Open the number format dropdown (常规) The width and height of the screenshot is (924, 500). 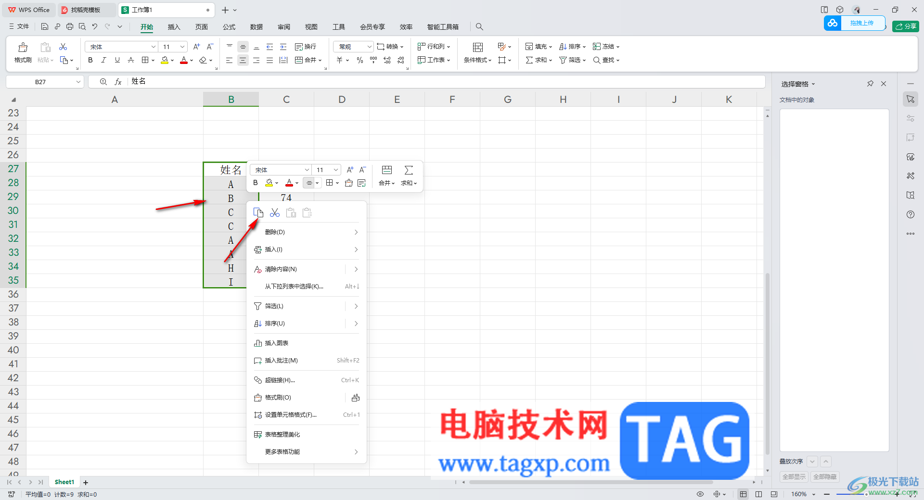pyautogui.click(x=369, y=47)
